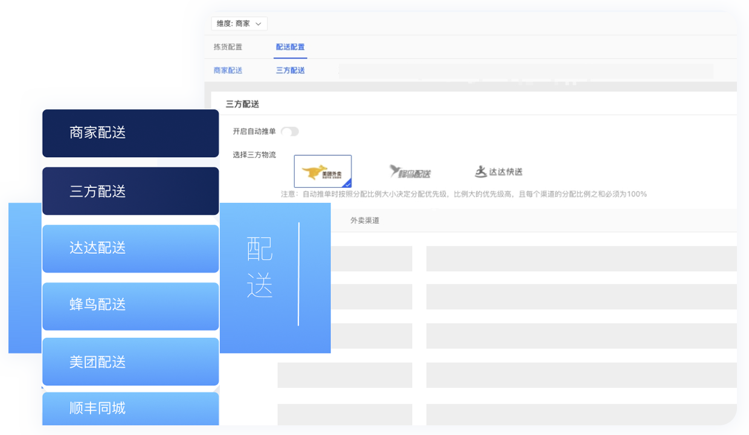The height and width of the screenshot is (435, 749).
Task: Click the large 配送 vertical banner title
Action: click(260, 267)
